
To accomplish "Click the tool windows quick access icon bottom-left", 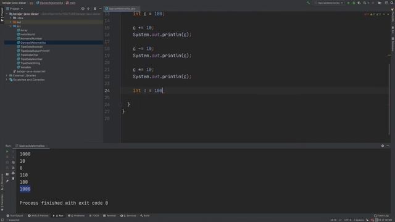I will (x=2, y=220).
